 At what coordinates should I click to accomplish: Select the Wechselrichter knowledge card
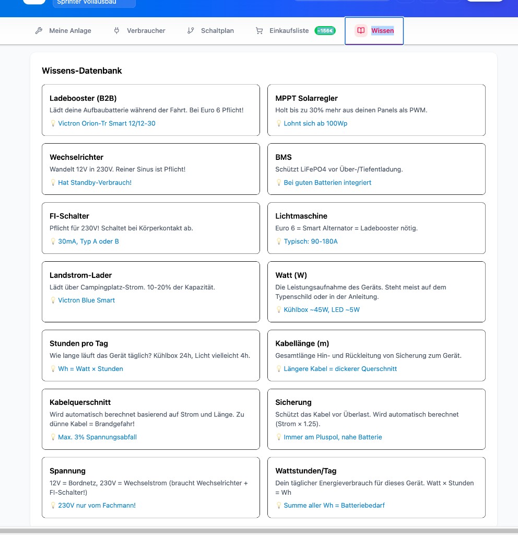tap(151, 169)
